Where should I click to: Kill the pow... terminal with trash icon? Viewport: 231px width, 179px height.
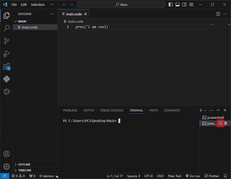[x=226, y=123]
